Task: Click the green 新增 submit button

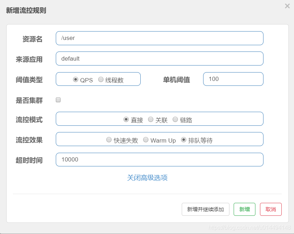Action: tap(245, 209)
